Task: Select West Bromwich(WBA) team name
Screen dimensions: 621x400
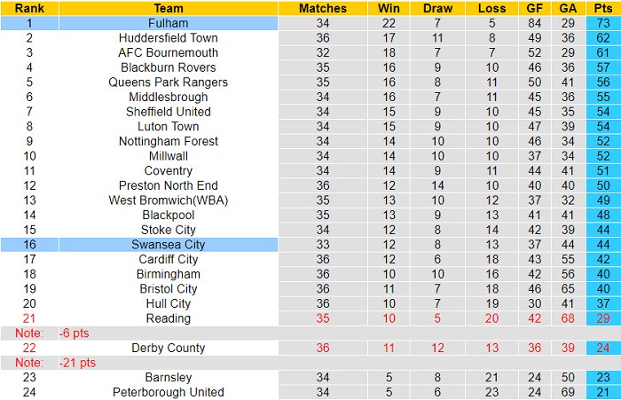Action: (168, 200)
